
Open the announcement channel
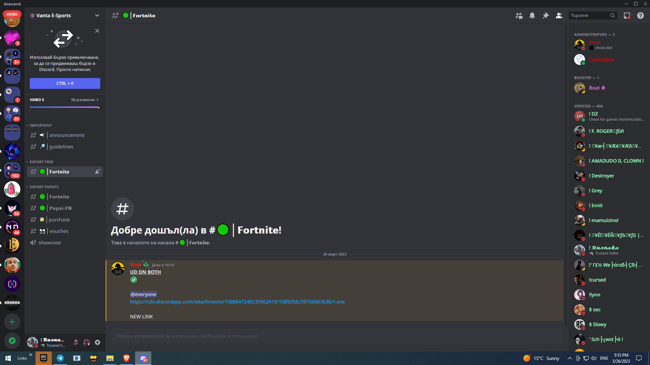click(67, 135)
